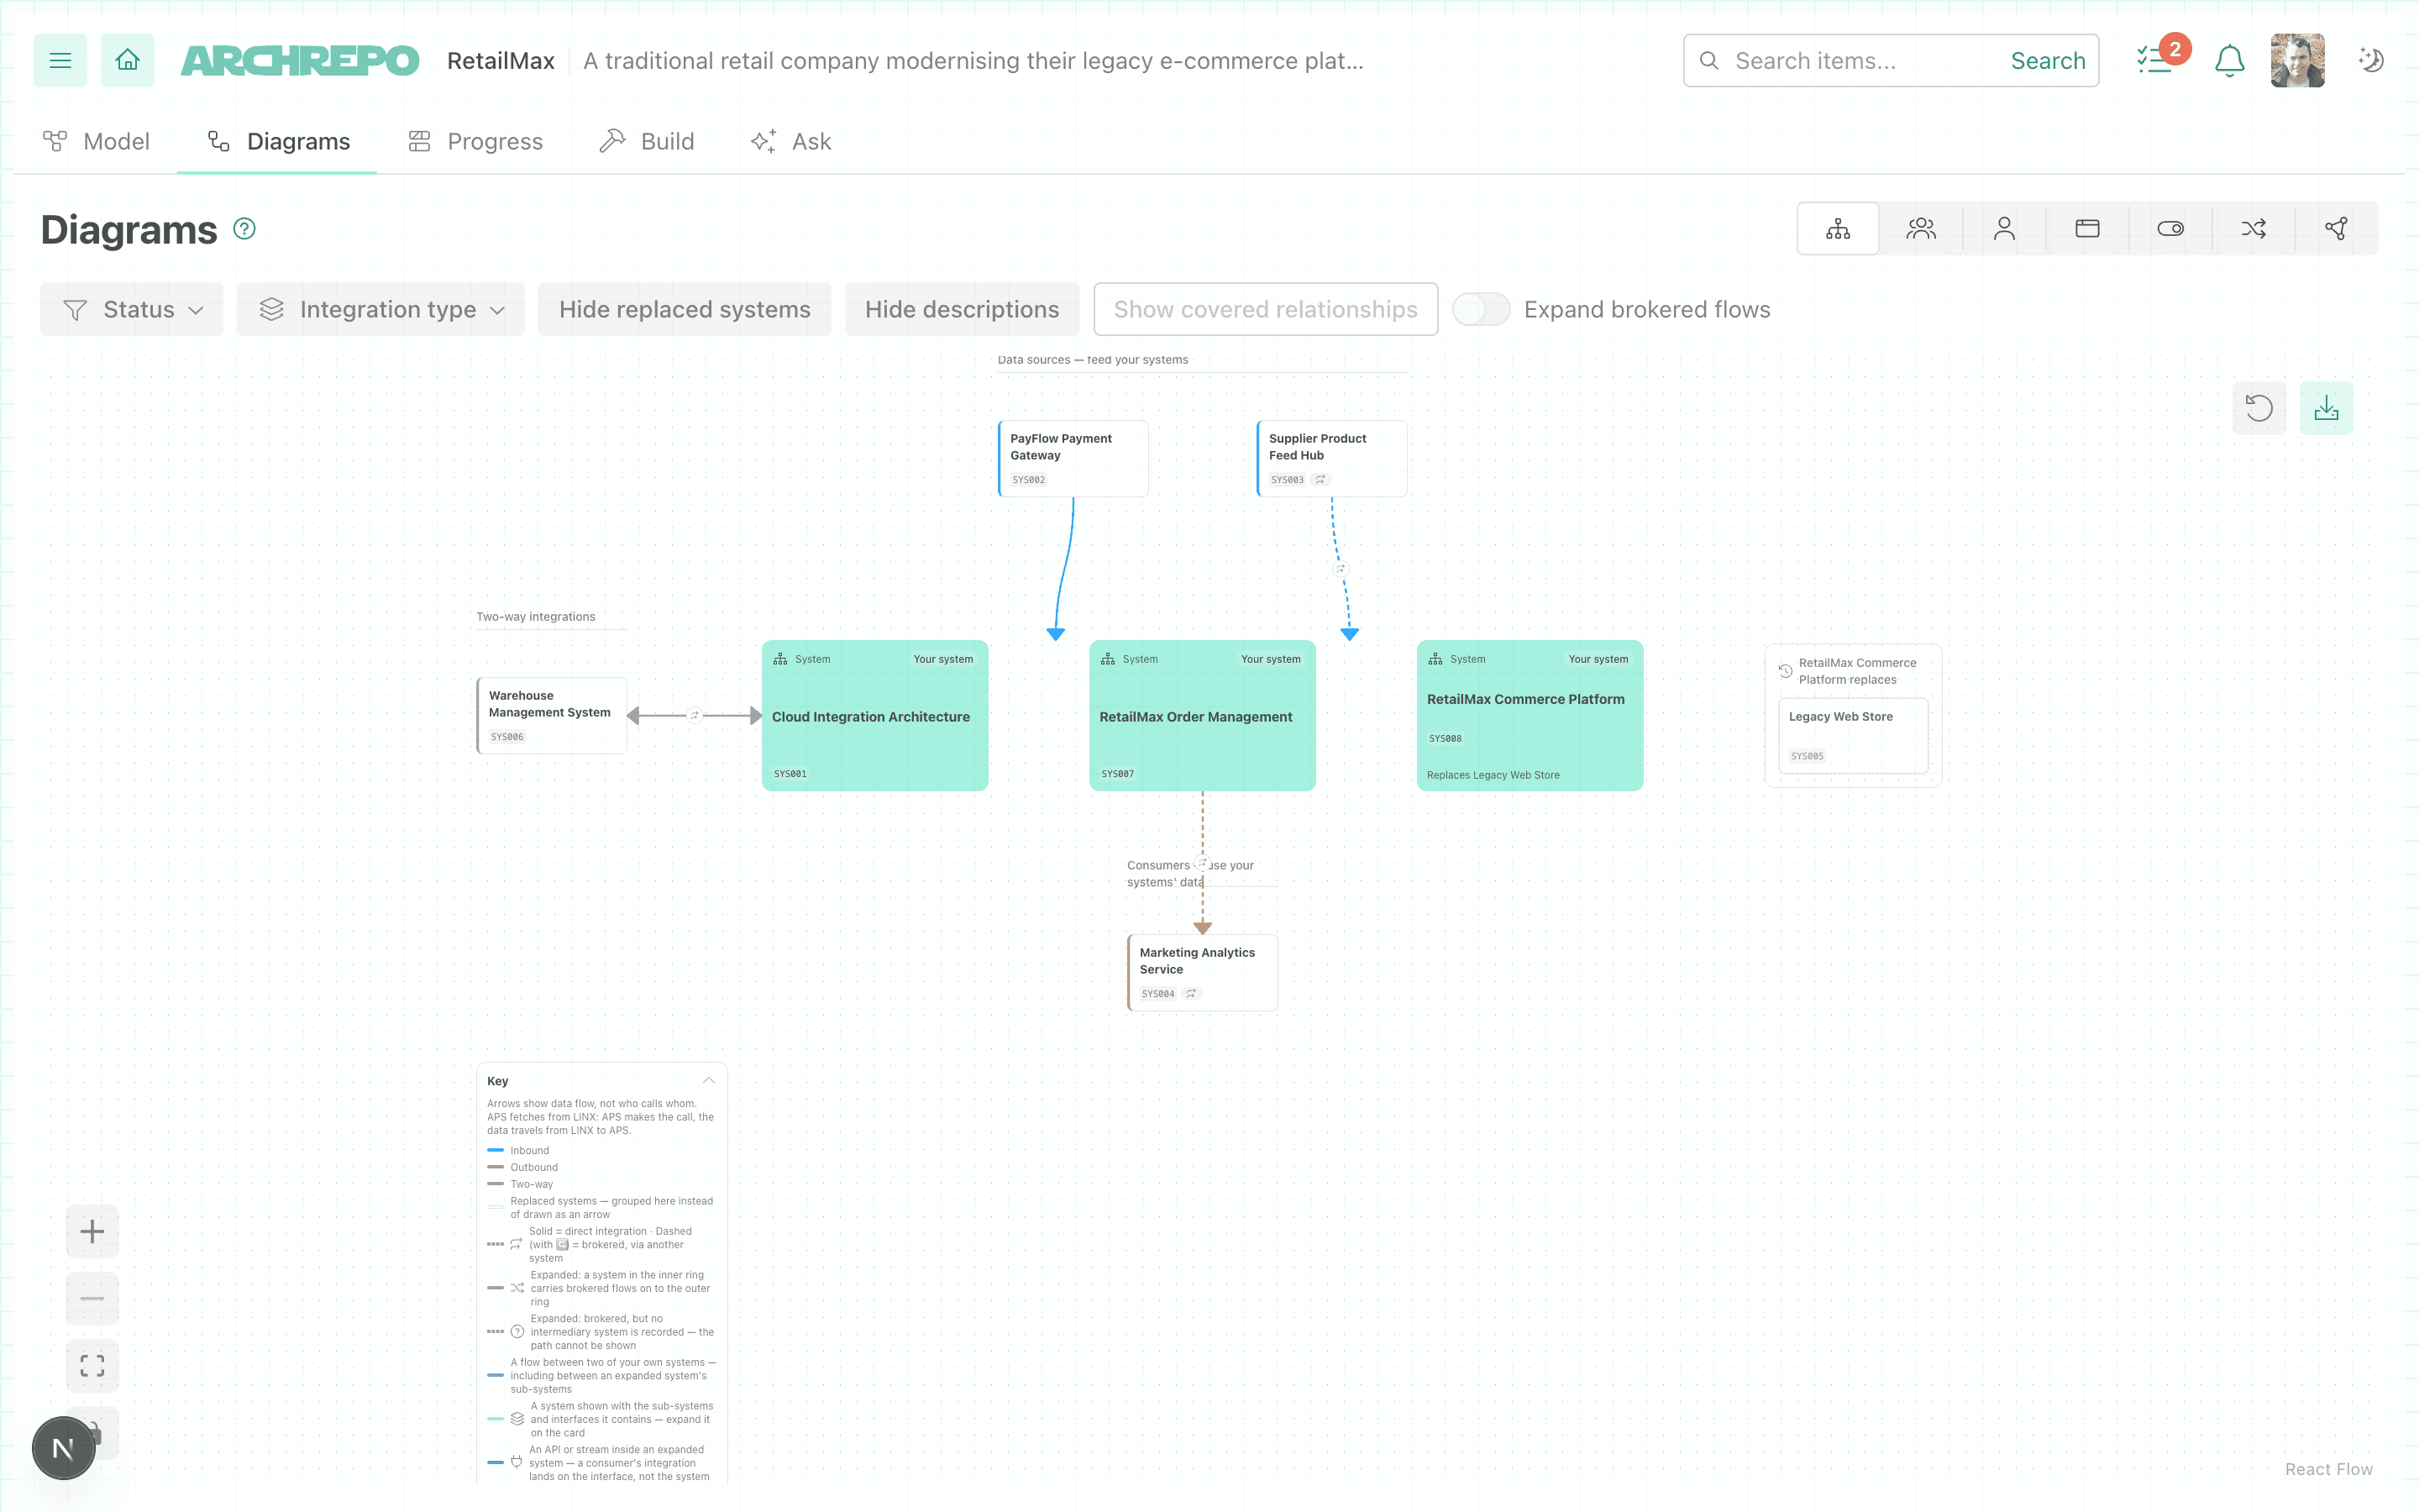
Task: Open the Cloud Integration Architecture card
Action: click(874, 716)
